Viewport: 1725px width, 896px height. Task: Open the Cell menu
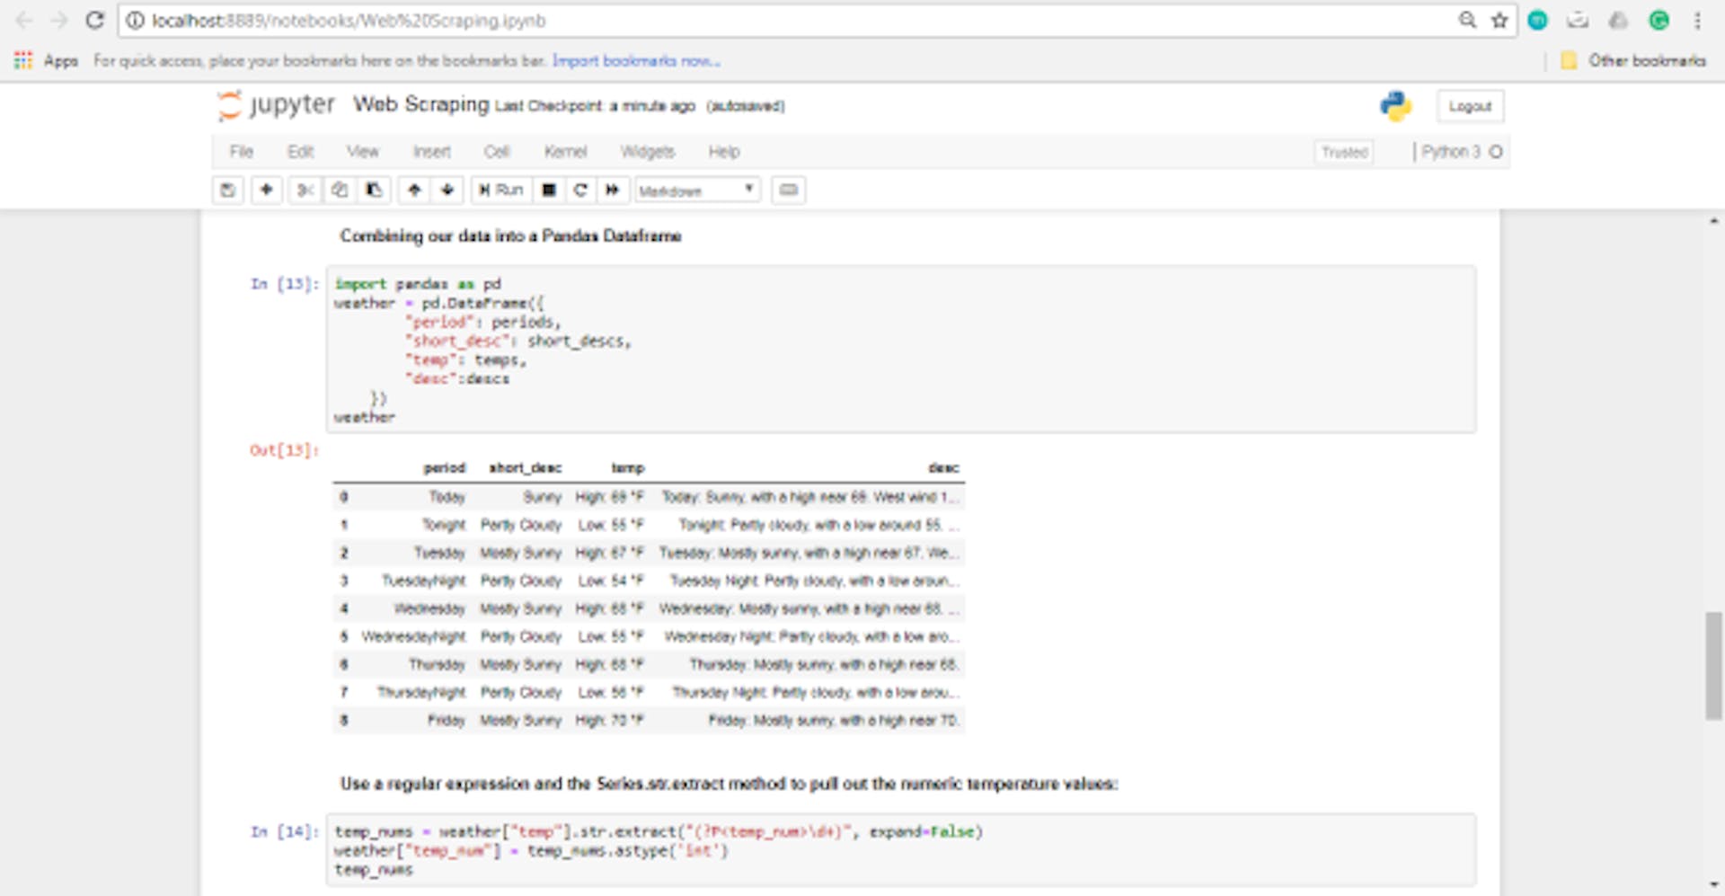click(x=497, y=152)
